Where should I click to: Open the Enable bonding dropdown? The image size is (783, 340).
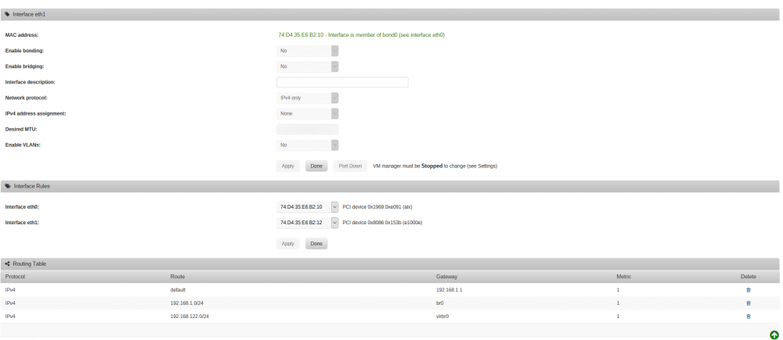coord(308,51)
